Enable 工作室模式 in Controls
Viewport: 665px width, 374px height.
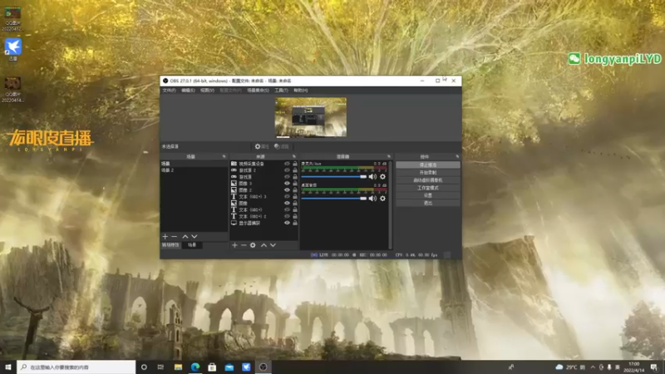coord(428,188)
